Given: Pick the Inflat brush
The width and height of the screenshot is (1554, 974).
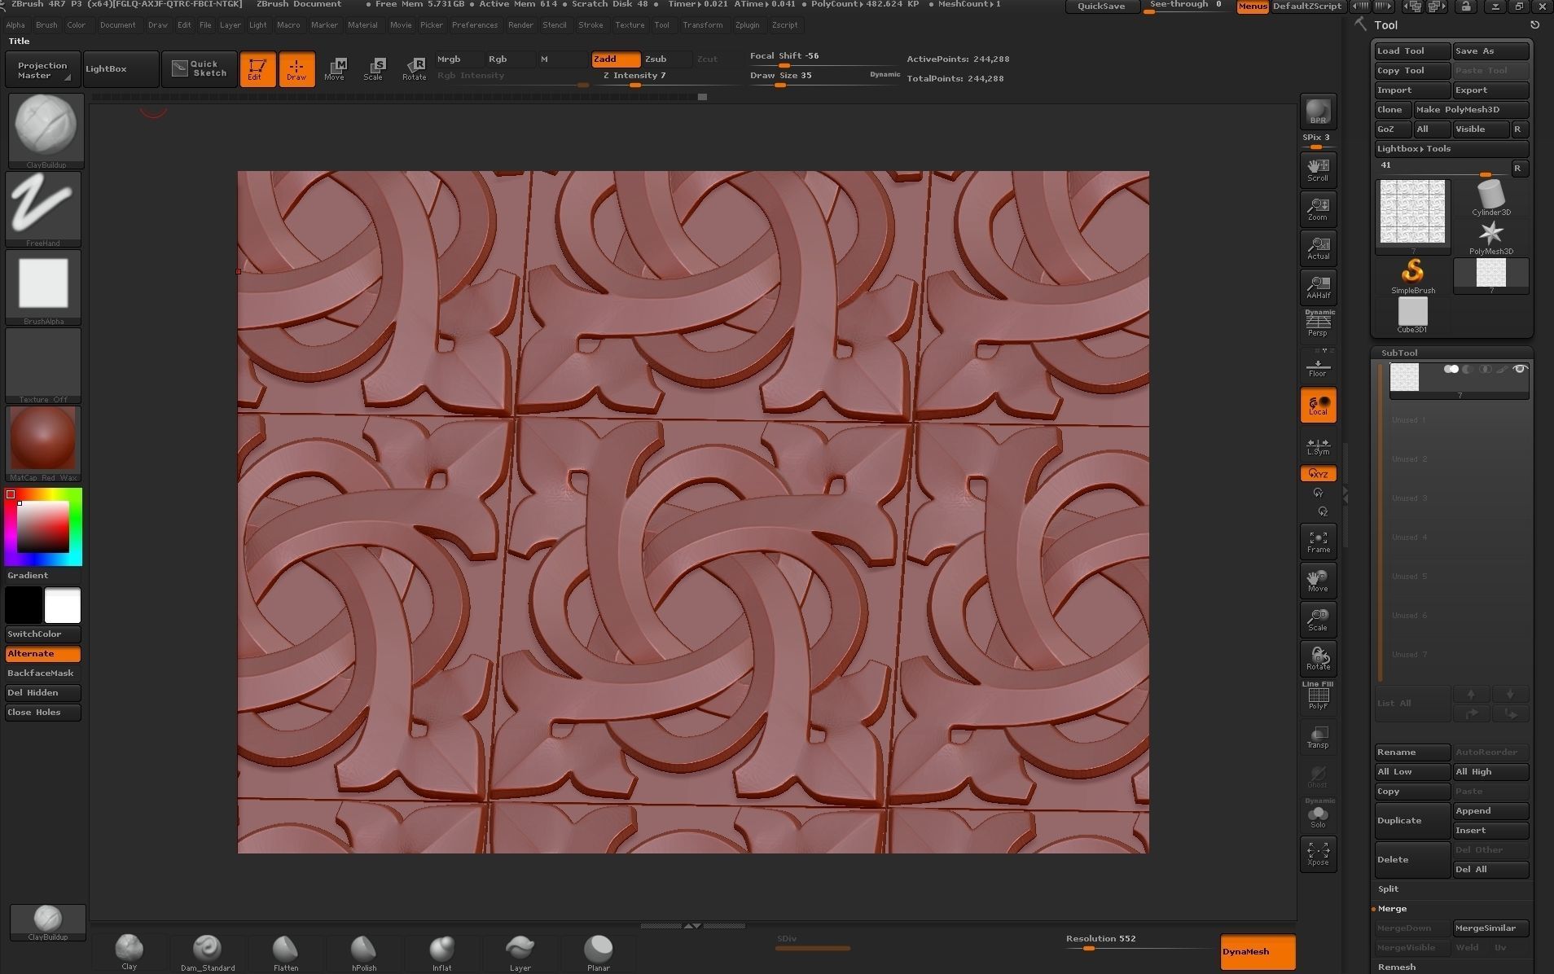Looking at the screenshot, I should 442,952.
